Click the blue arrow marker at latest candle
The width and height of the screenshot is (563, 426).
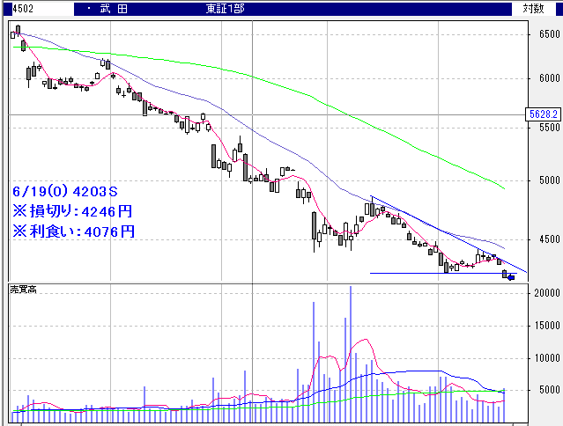510,278
